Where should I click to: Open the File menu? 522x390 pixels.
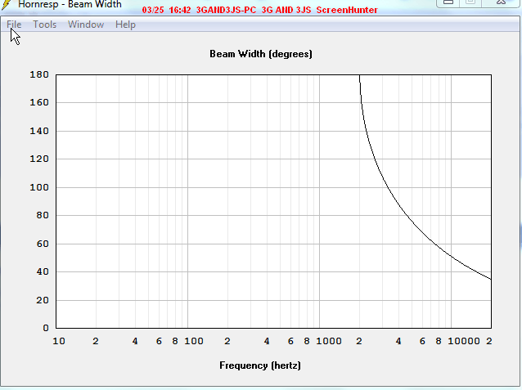tap(14, 25)
